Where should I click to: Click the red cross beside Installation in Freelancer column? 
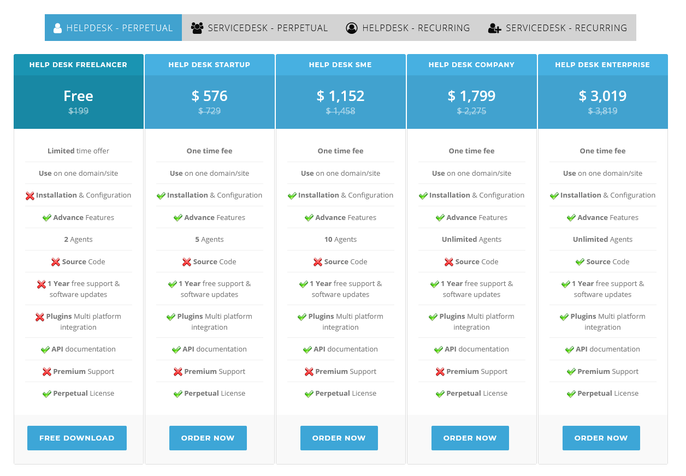[x=30, y=195]
